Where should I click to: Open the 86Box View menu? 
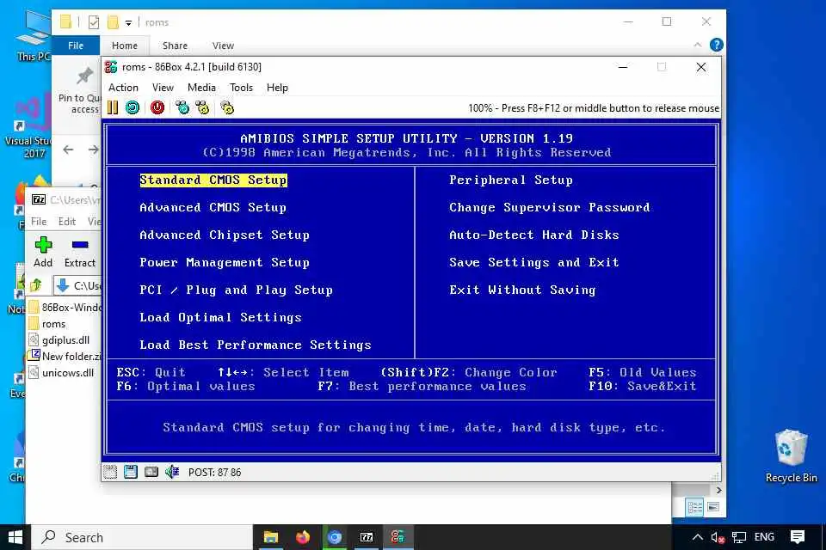[x=163, y=88]
